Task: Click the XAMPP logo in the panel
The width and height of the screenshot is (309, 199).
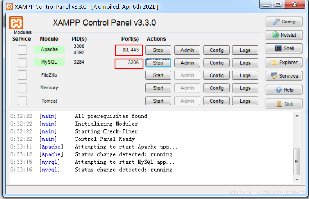Action: 16,23
